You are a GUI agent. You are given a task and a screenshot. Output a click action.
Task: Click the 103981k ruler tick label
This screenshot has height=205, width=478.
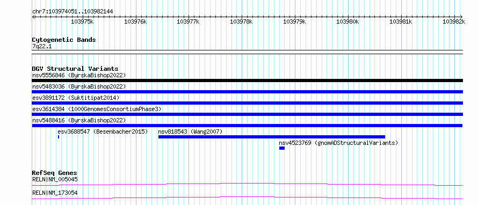(401, 21)
